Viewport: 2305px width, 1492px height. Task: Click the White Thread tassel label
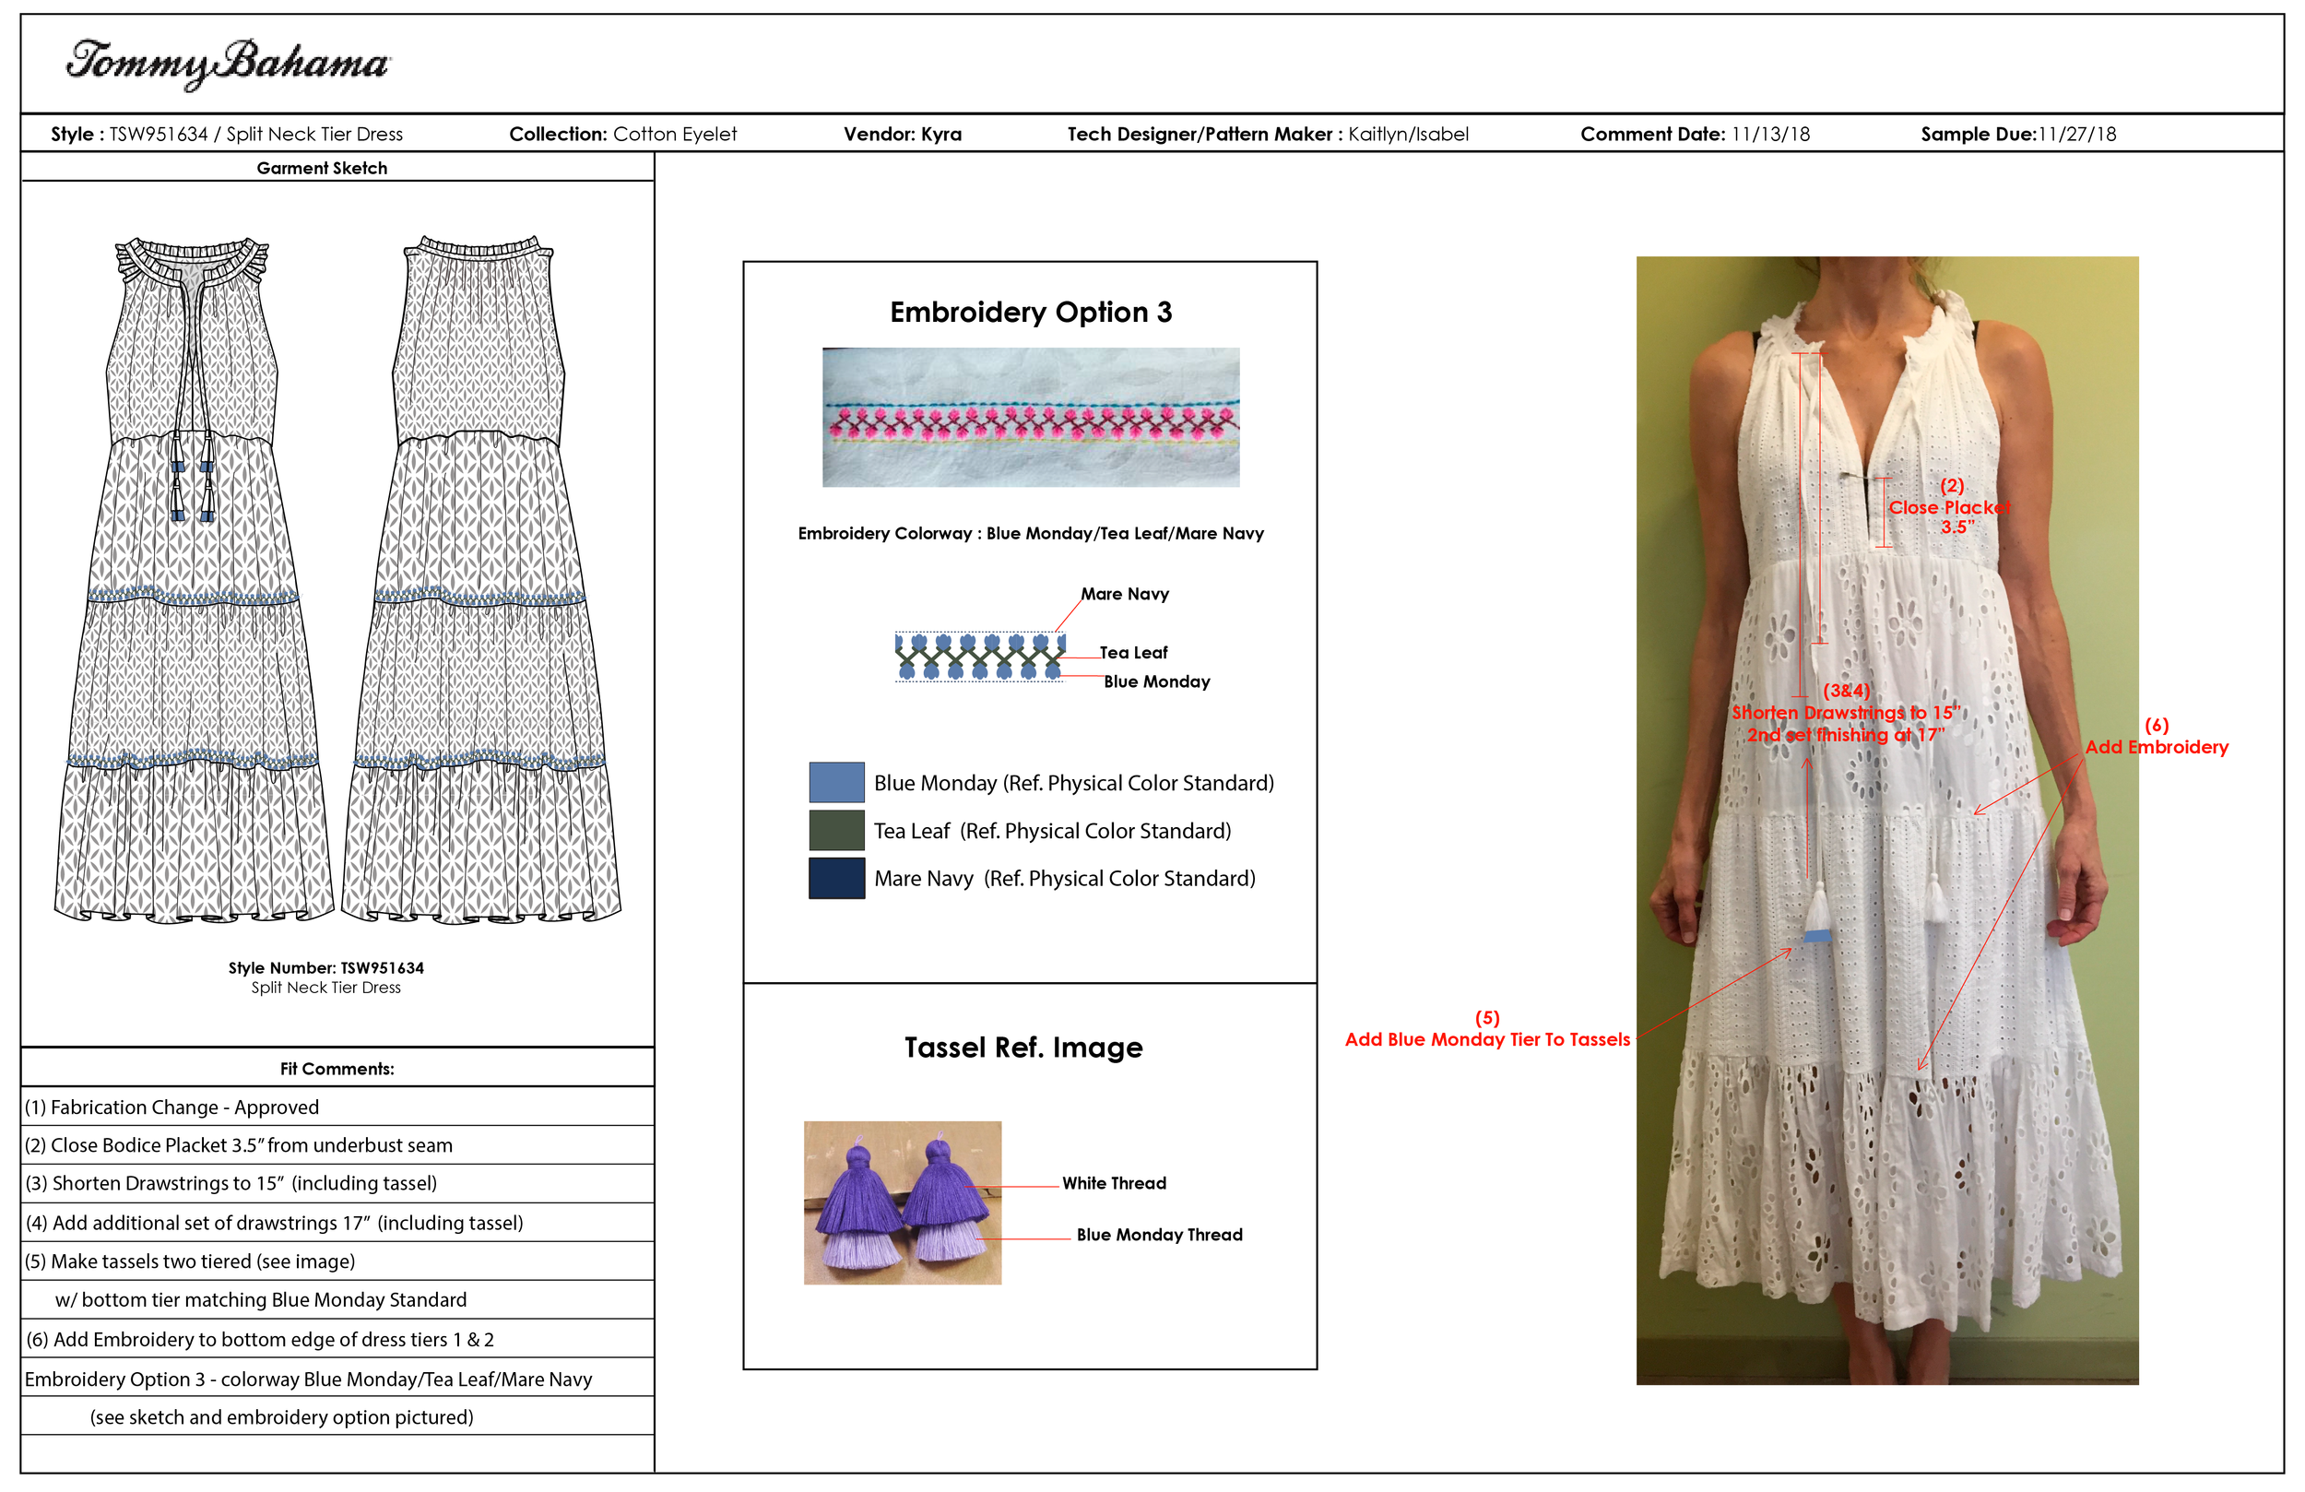coord(1114,1183)
